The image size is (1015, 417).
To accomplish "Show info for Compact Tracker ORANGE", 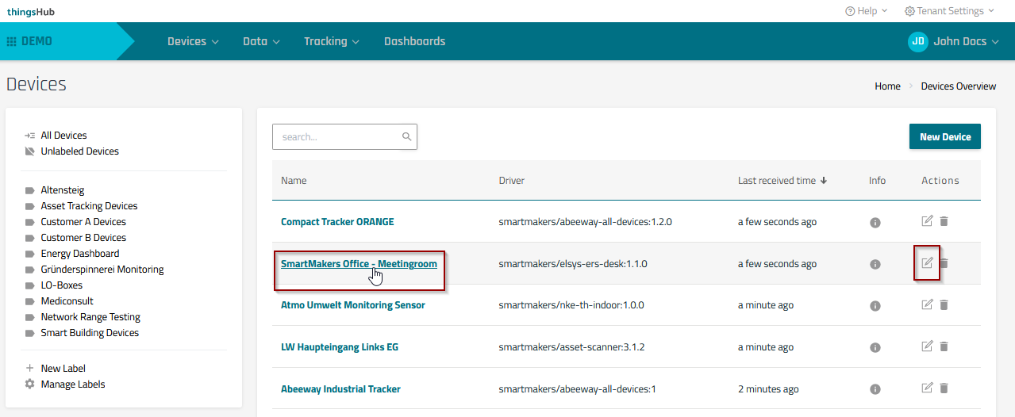I will coord(875,223).
